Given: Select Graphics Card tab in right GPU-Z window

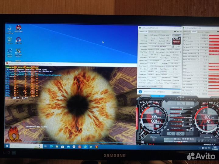Looking at the screenshot, I should click(187, 32).
